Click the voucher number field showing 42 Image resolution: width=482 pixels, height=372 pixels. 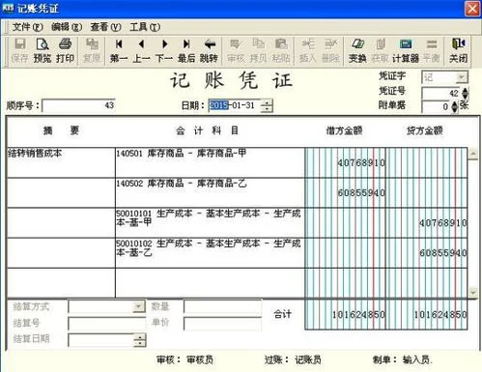pos(441,94)
